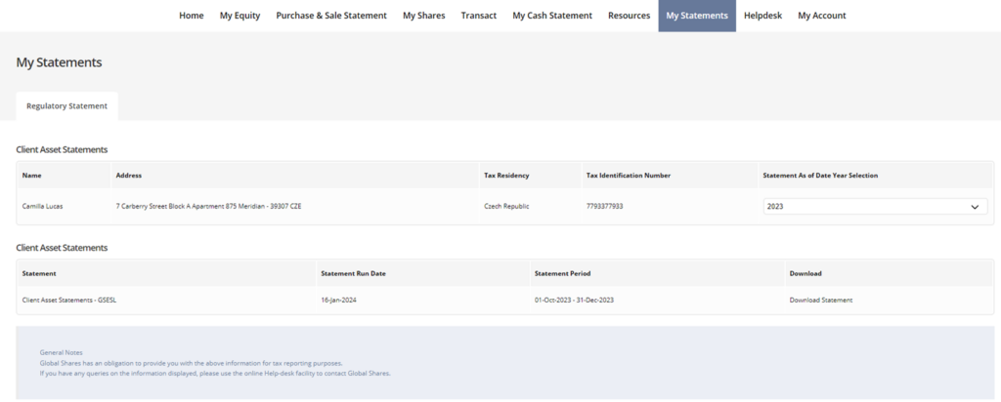Screen dimensions: 1001x402
Task: Go to My Account
Action: [821, 16]
